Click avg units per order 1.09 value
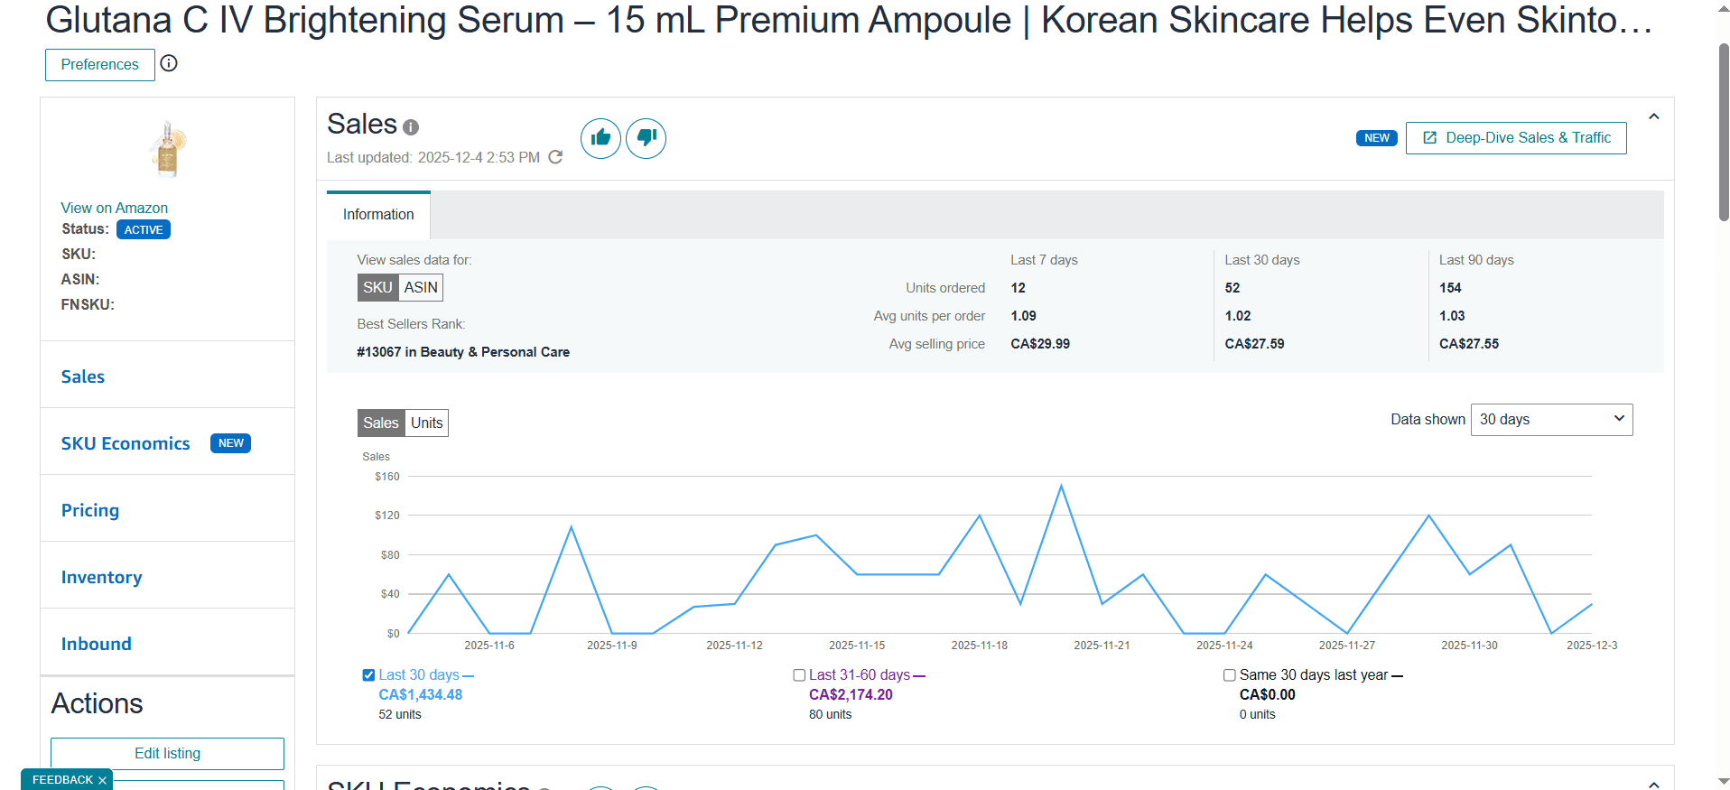This screenshot has width=1730, height=790. pos(1023,316)
